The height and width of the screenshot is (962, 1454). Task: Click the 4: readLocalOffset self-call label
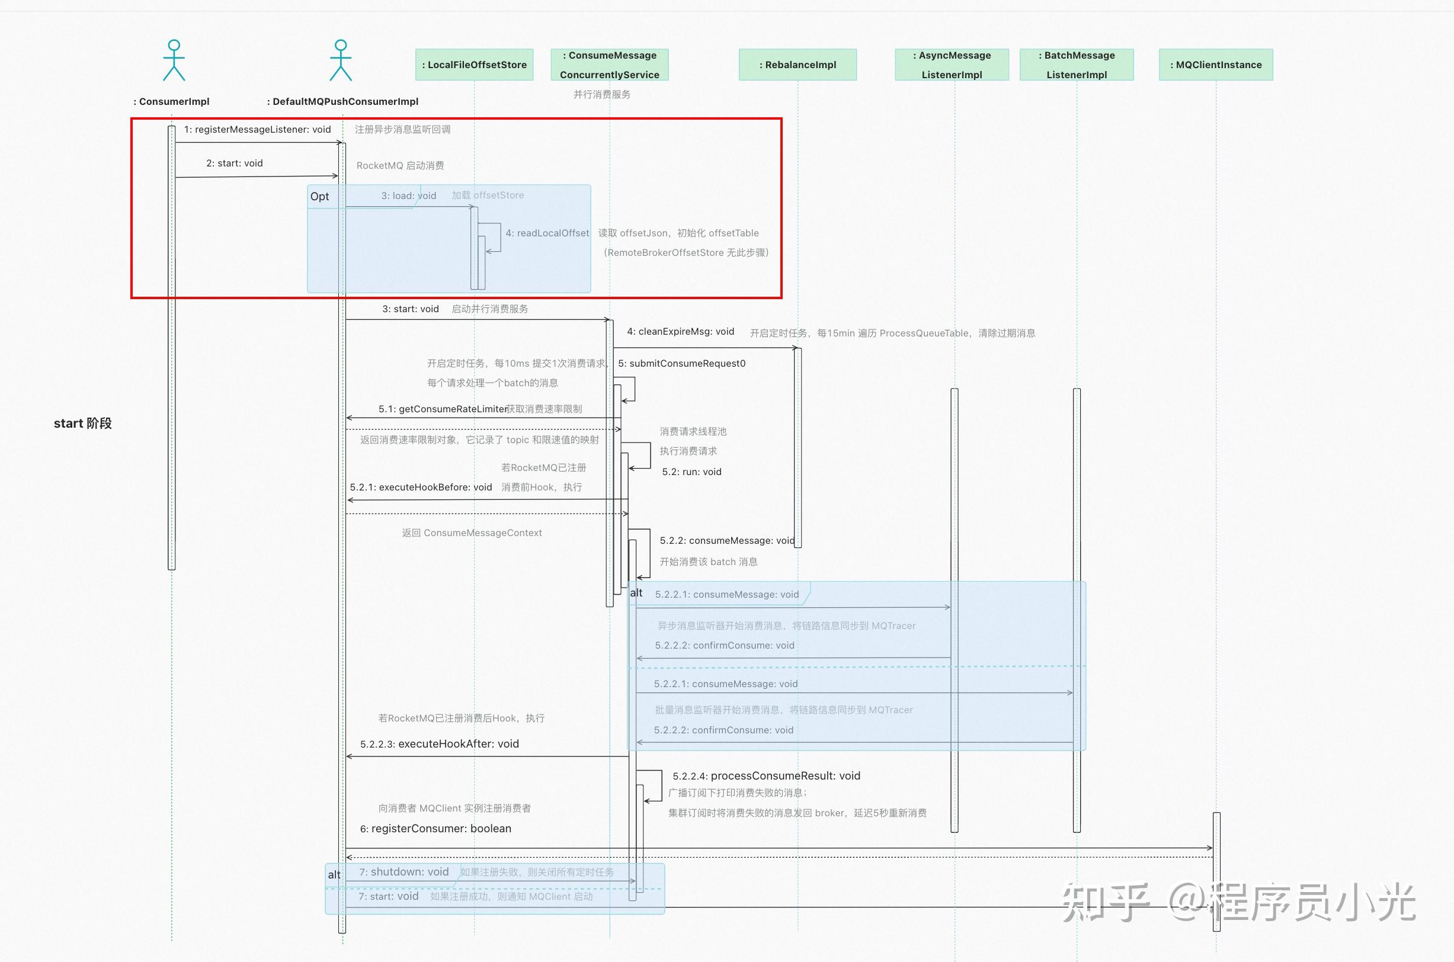click(x=547, y=233)
